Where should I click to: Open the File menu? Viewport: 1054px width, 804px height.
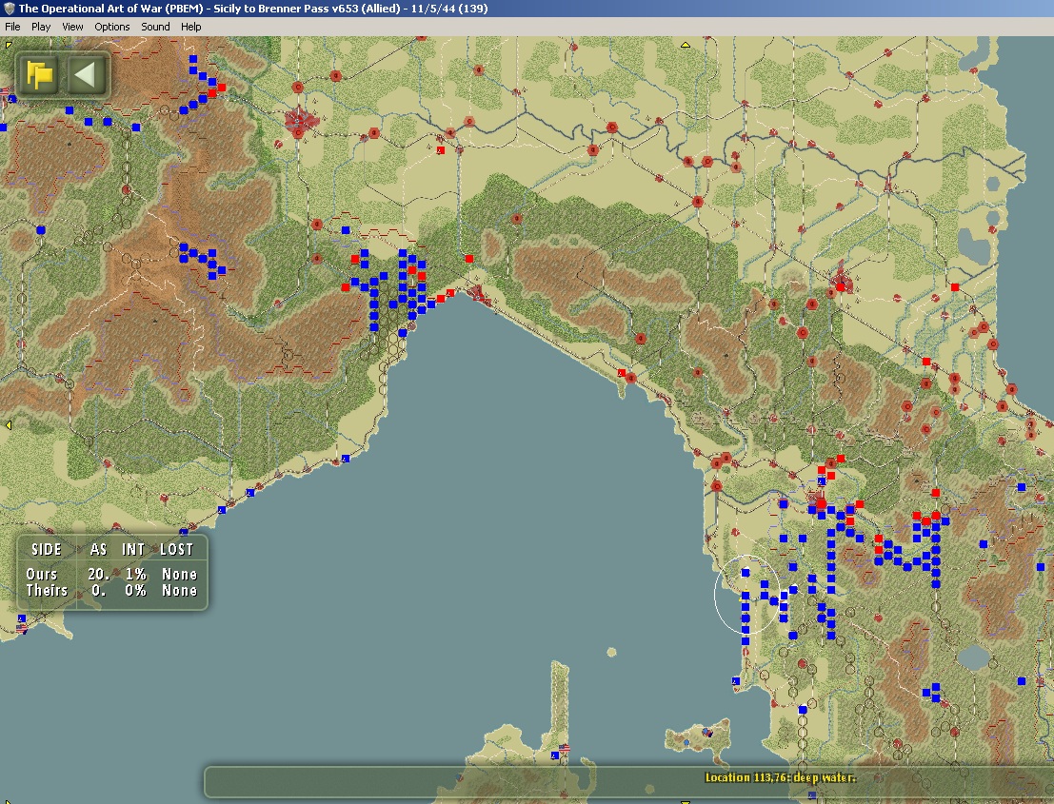click(12, 27)
